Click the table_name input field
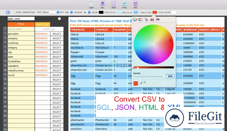The image size is (227, 131). coord(21,19)
